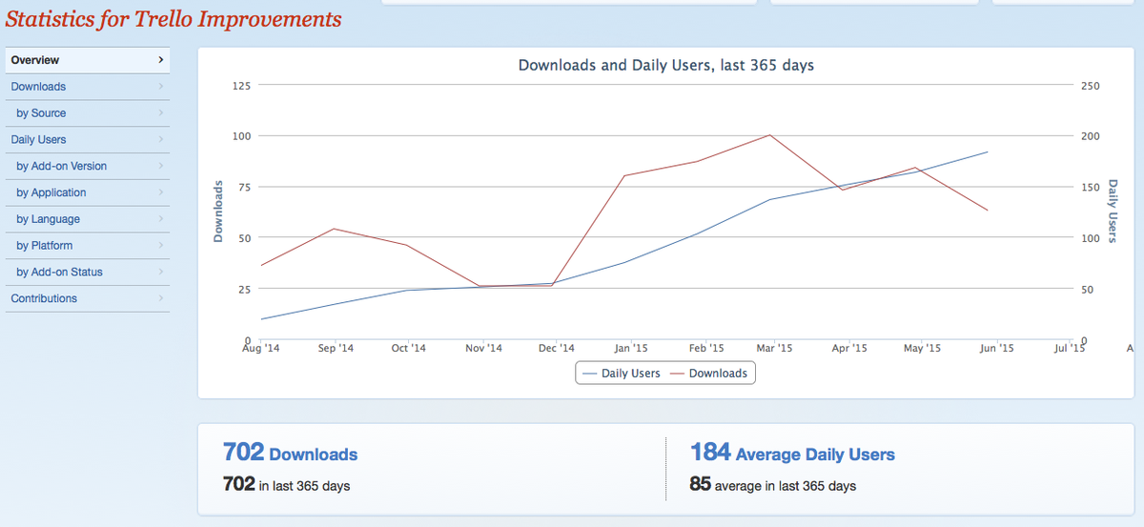Click the 'Dec '14' x-axis label
This screenshot has height=527, width=1144.
point(555,349)
